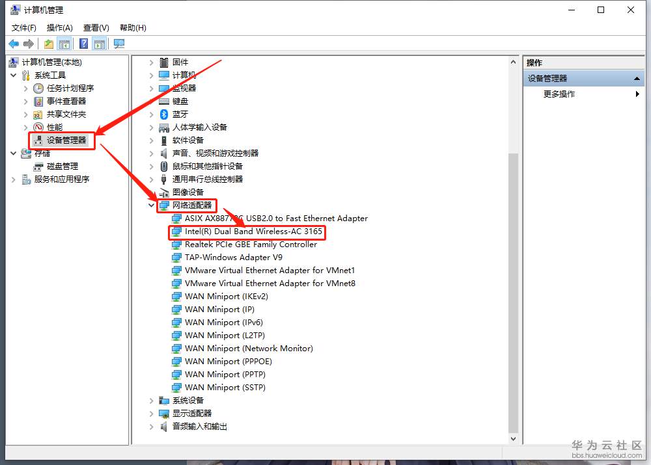651x465 pixels.
Task: Collapse the 系统工具 tree node
Action: [x=14, y=75]
